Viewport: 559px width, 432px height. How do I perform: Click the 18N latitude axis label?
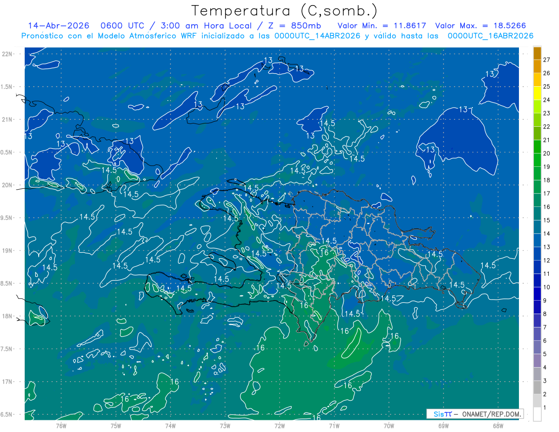click(x=7, y=316)
